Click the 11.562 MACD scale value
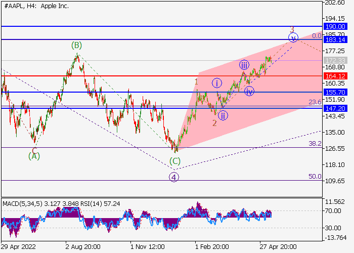354x253 pixels. click(335, 202)
